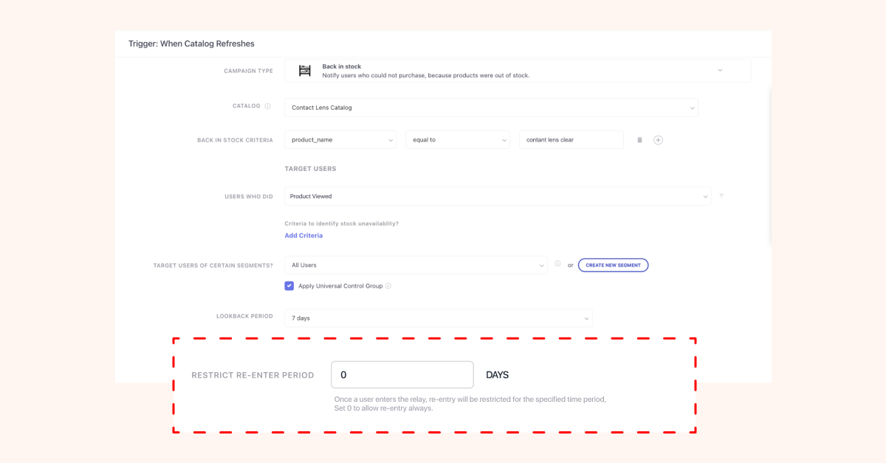Add another back in stock criteria row
886x463 pixels.
point(658,140)
